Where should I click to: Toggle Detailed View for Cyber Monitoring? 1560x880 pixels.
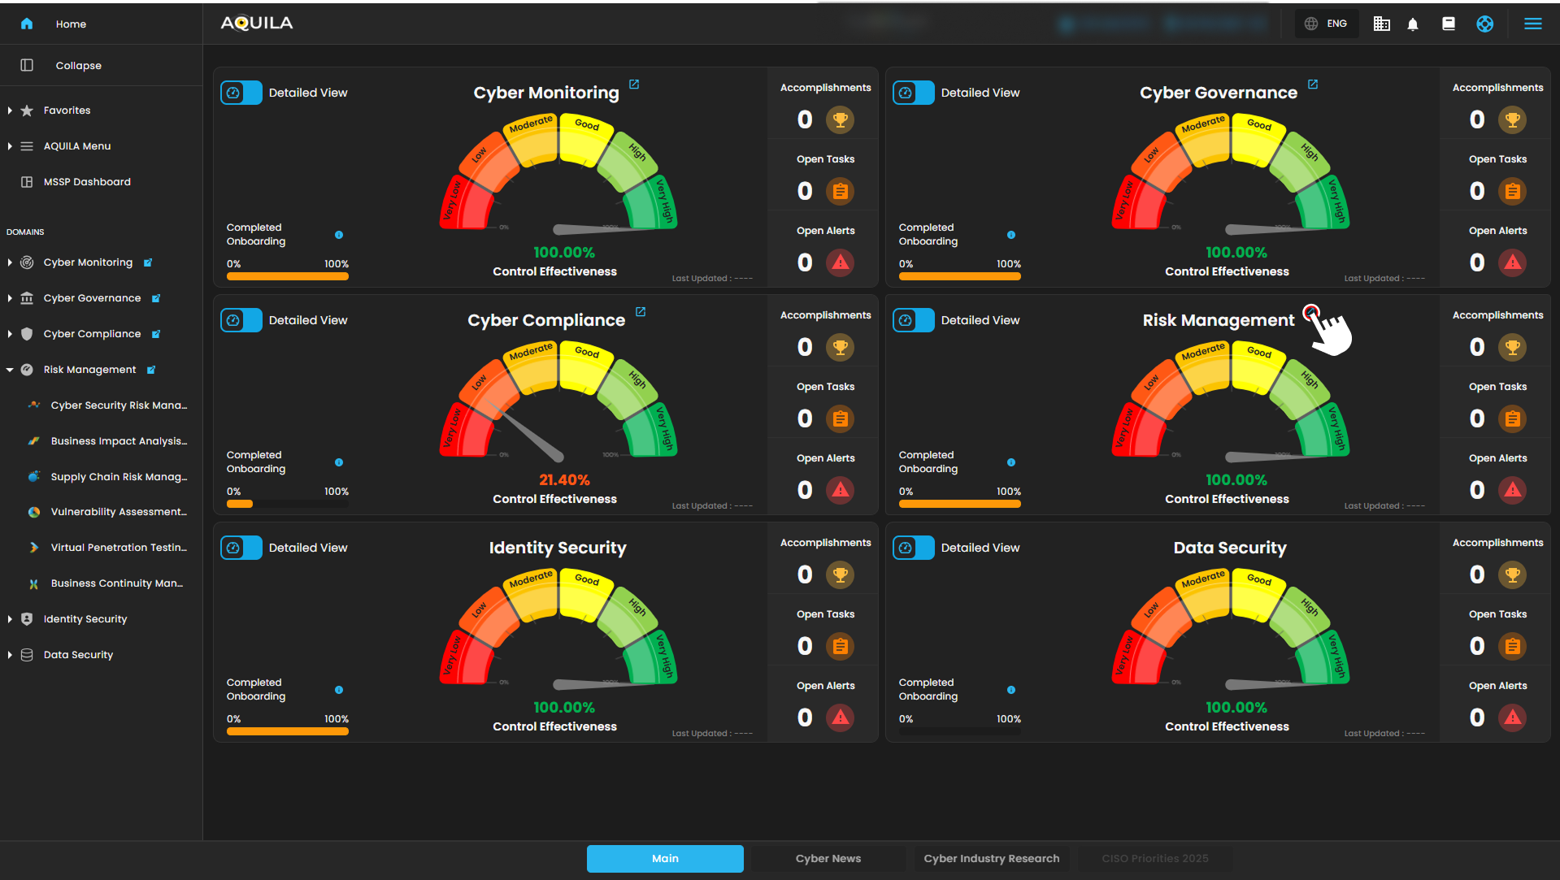241,93
